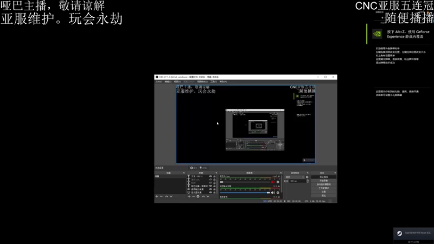The width and height of the screenshot is (434, 244).
Task: Select the 文本 (GDI+) source row
Action: (202, 176)
